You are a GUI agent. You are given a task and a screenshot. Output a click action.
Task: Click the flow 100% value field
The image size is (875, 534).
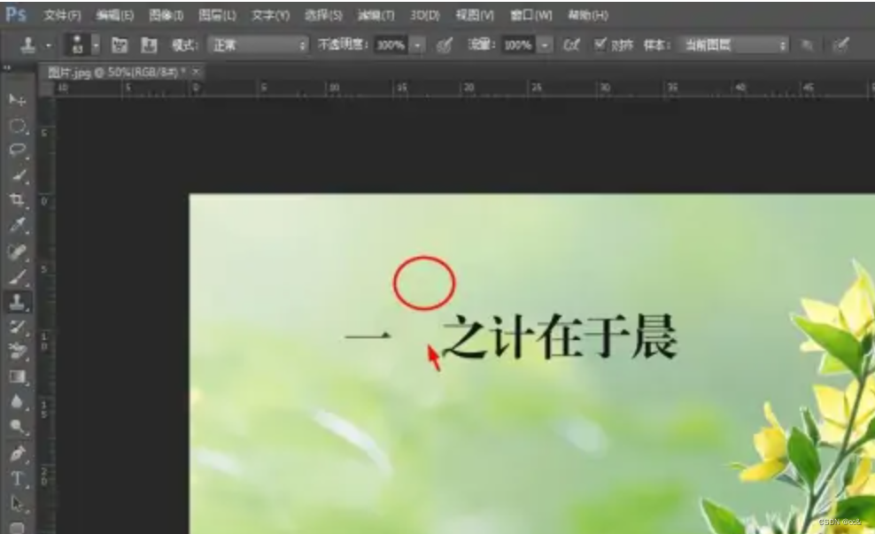[517, 45]
